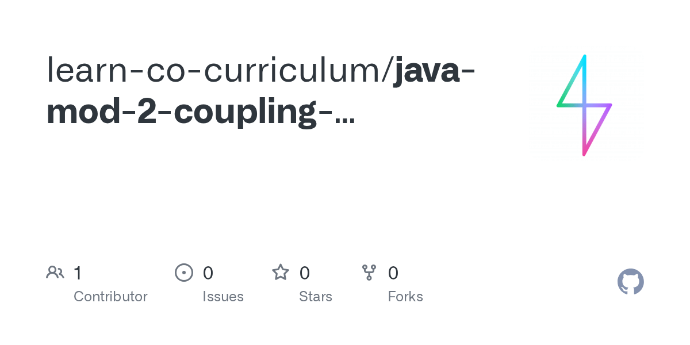Open the Issues label
The image size is (690, 345).
point(223,297)
